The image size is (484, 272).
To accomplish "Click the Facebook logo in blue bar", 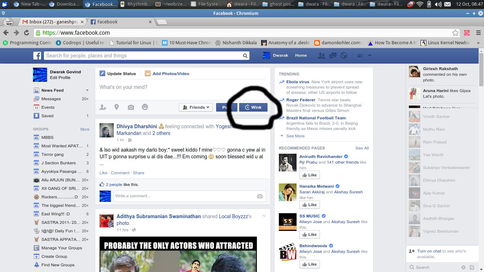I will click(x=37, y=56).
